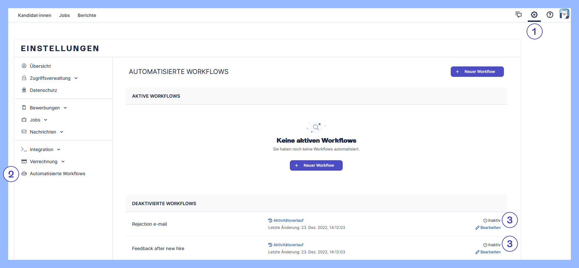Click history icon for Feedback after new hire
The height and width of the screenshot is (268, 579).
[270, 245]
